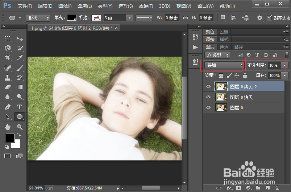Expand the 不透明度 opacity dropdown arrow
Image resolution: width=291 pixels, height=192 pixels.
284,65
